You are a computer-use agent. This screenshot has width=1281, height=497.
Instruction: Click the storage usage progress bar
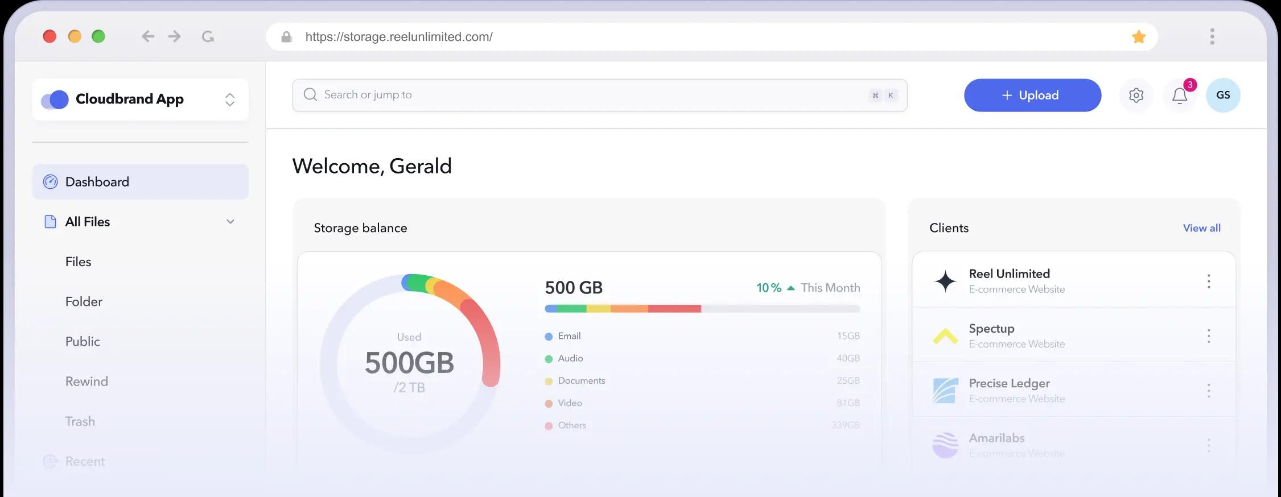702,309
